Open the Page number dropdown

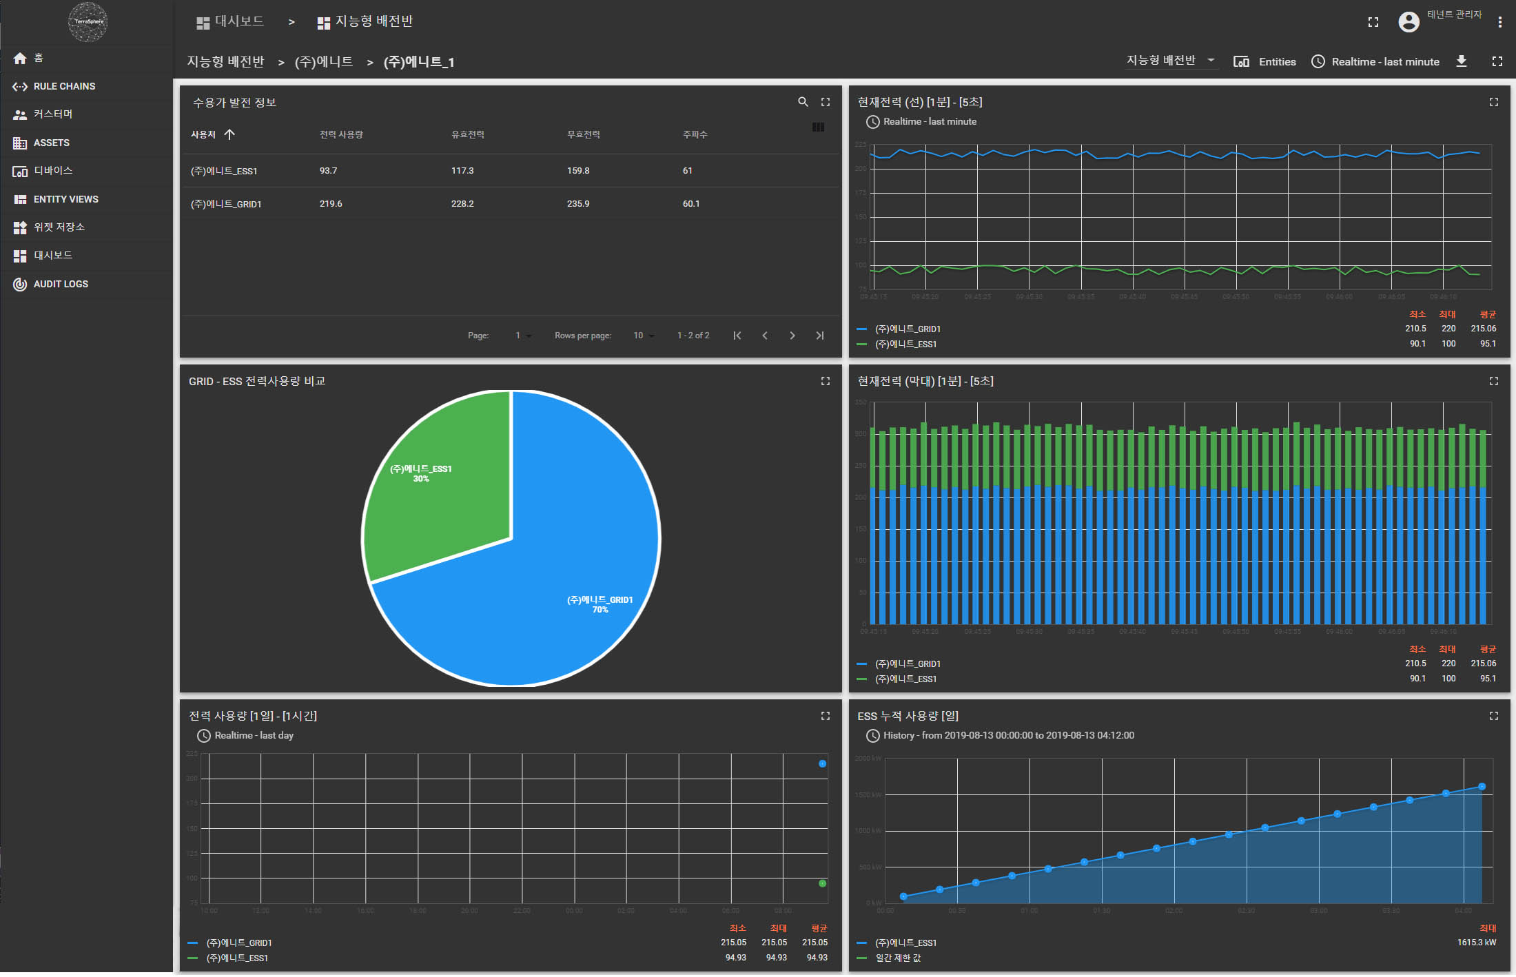click(523, 336)
